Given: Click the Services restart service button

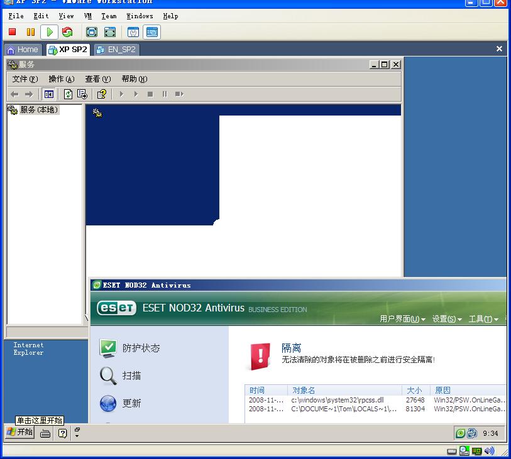Looking at the screenshot, I should [x=179, y=94].
